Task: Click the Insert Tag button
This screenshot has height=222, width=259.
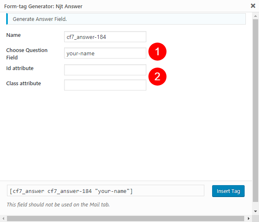Action: pyautogui.click(x=228, y=191)
